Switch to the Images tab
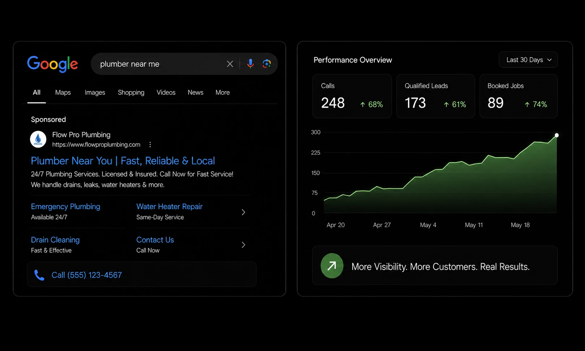The height and width of the screenshot is (351, 585). (x=95, y=93)
